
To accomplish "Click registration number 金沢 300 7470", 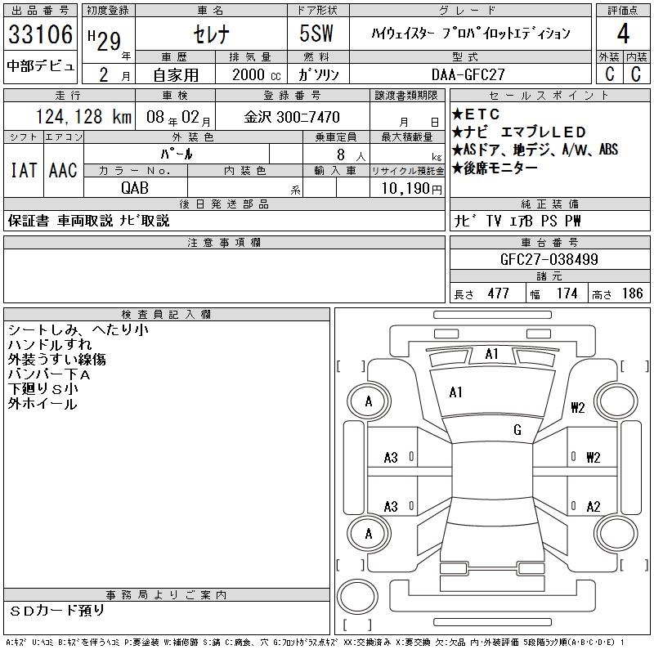I will [292, 117].
